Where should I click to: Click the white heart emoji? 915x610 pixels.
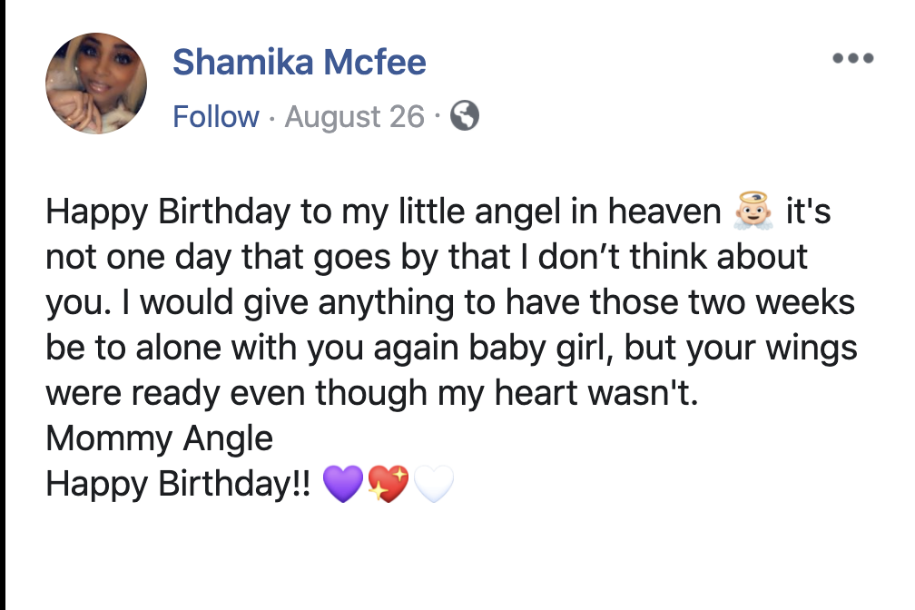433,486
